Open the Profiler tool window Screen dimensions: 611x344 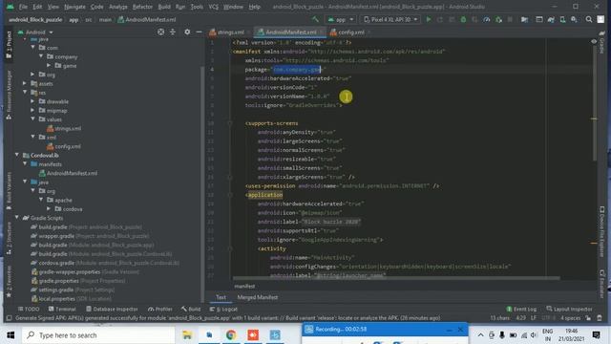pos(159,309)
